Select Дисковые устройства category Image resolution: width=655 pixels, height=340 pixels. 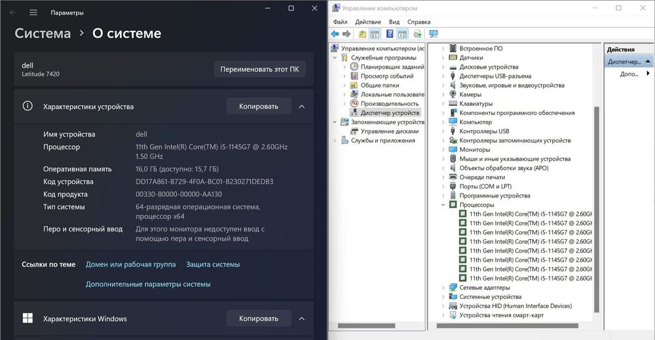[x=489, y=67]
